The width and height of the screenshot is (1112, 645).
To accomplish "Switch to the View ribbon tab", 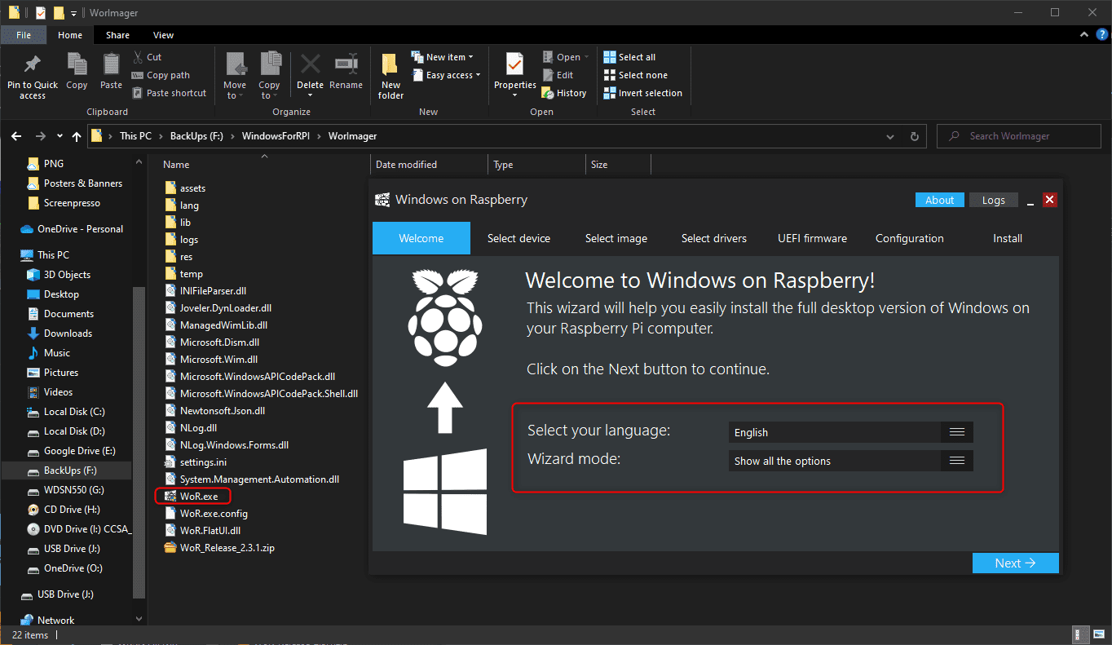I will [x=163, y=35].
